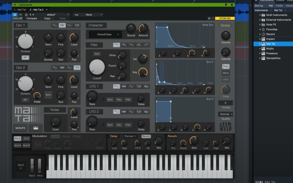The height and width of the screenshot is (183, 293).
Task: Toggle the Mai Tai power activate button
Action: pyautogui.click(x=15, y=15)
